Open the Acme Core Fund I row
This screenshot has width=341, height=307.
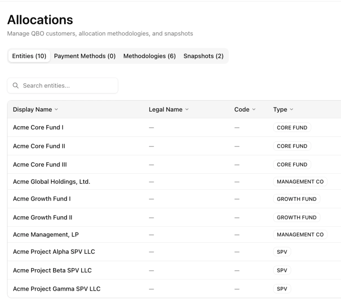pyautogui.click(x=38, y=127)
